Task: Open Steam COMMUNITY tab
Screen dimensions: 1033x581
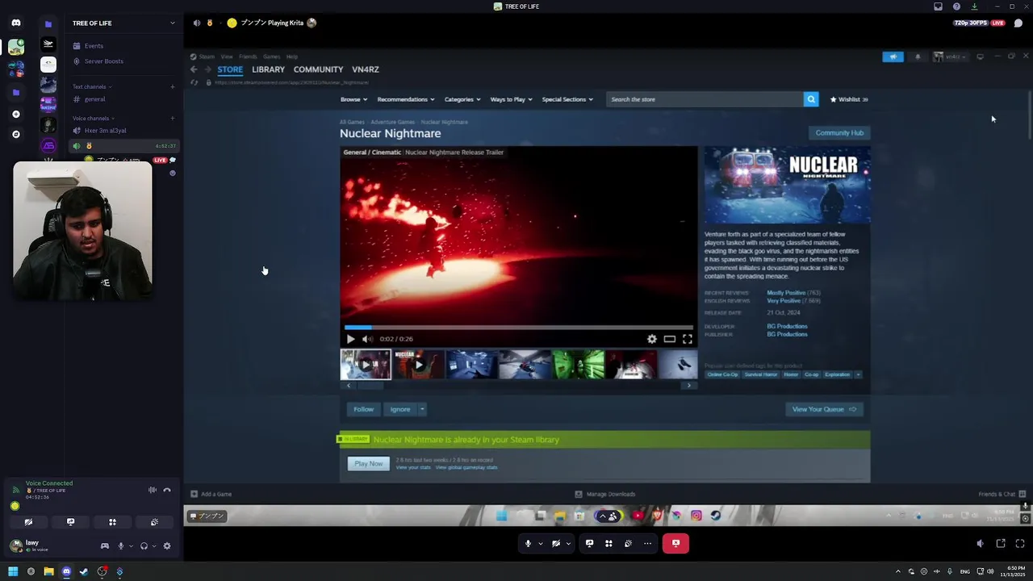Action: coord(318,69)
